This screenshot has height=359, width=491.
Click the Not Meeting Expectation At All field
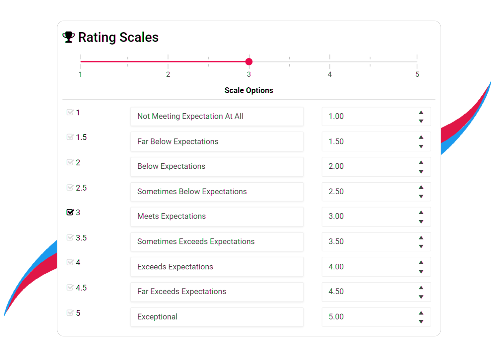pos(217,116)
